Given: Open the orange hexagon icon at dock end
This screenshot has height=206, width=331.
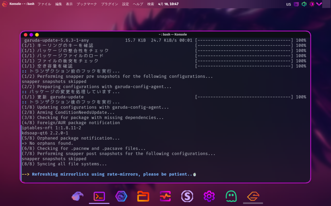Looking at the screenshot, I should 253,196.
